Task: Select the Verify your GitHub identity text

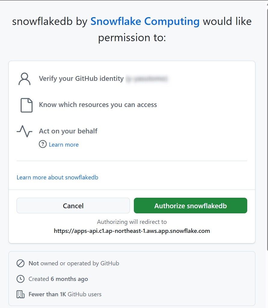Action: pyautogui.click(x=81, y=78)
